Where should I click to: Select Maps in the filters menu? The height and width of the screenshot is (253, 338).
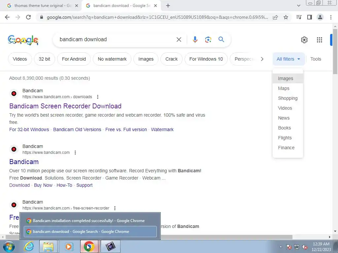tap(288, 88)
